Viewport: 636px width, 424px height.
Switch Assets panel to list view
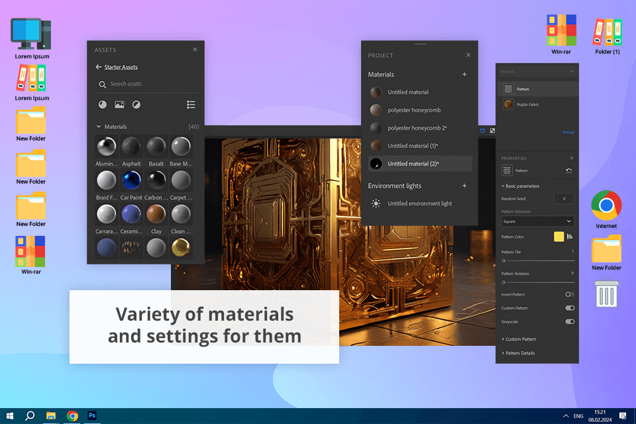191,105
